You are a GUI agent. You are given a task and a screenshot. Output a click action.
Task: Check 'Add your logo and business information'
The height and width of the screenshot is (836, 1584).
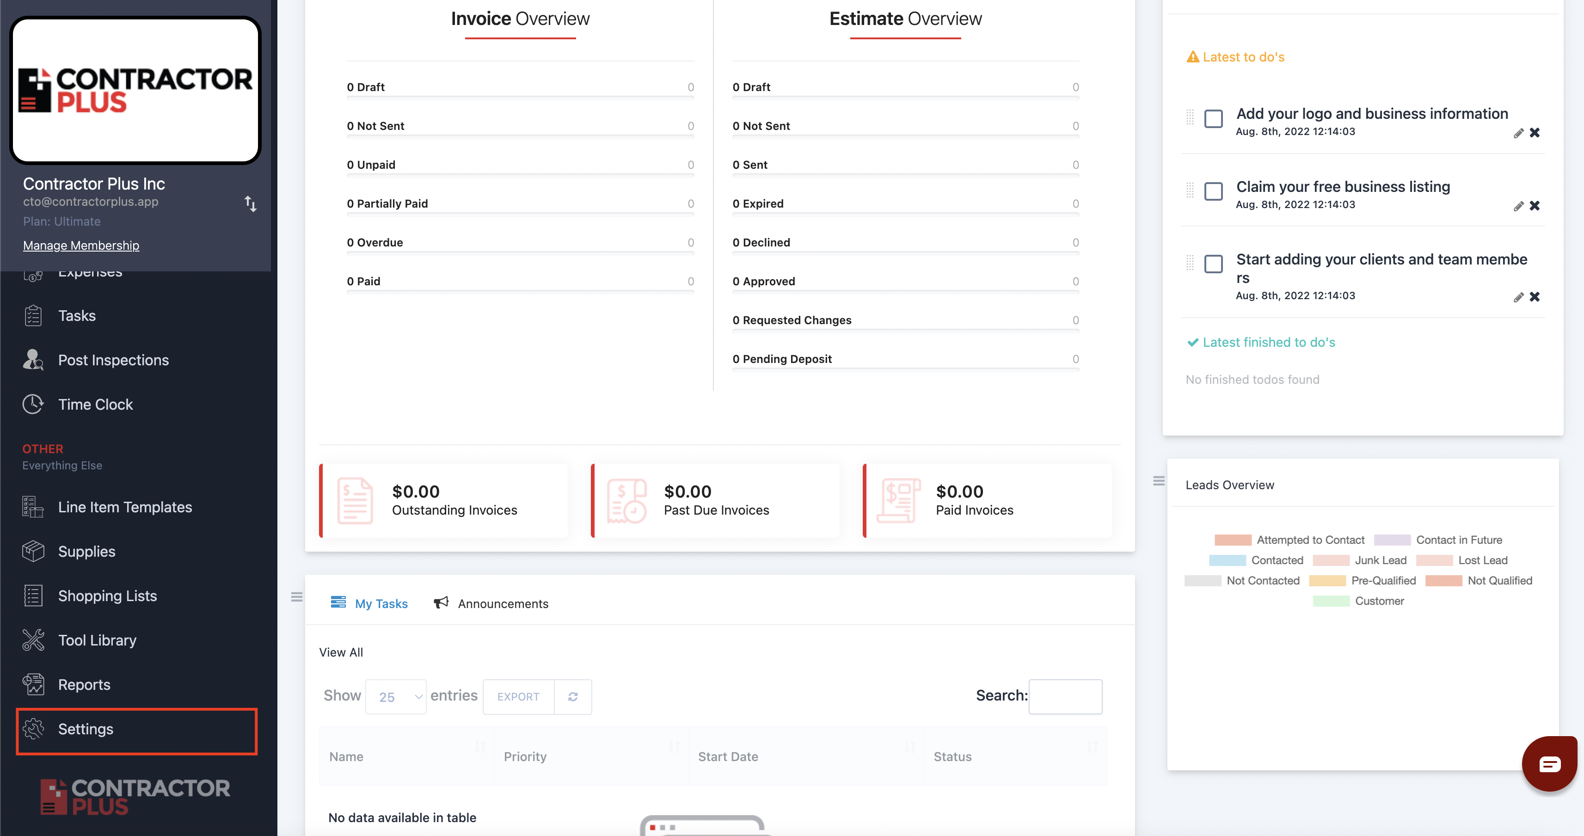pos(1213,119)
